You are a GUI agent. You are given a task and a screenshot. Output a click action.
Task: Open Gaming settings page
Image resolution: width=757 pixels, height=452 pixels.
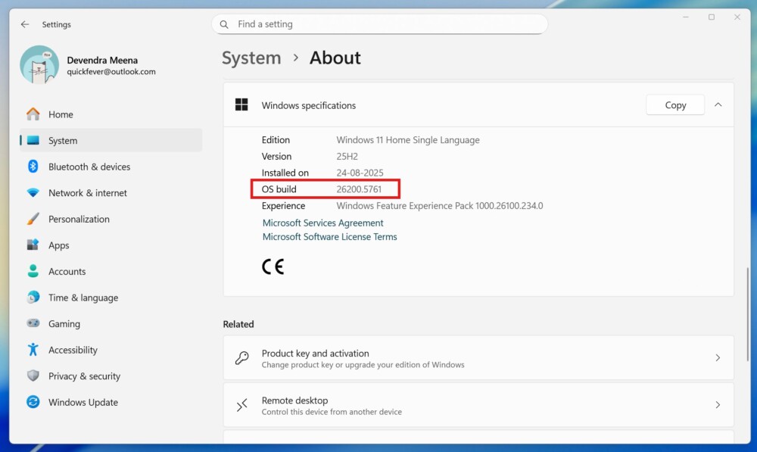click(111, 323)
